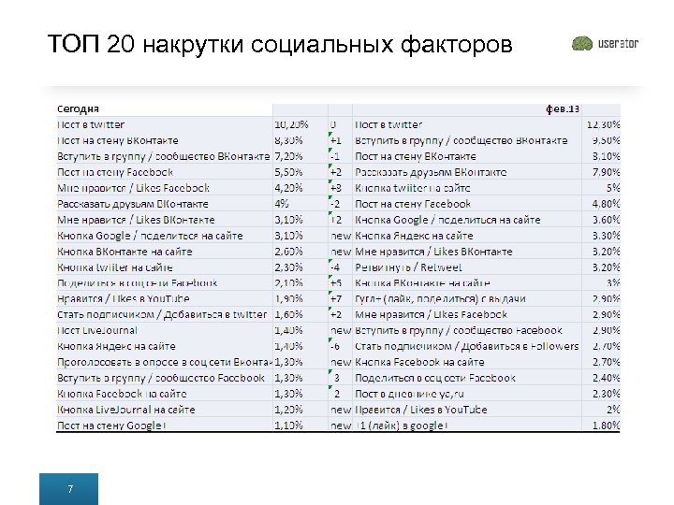Select "Мне нравится / Likes Facebook" beside 4,20%

point(133,188)
